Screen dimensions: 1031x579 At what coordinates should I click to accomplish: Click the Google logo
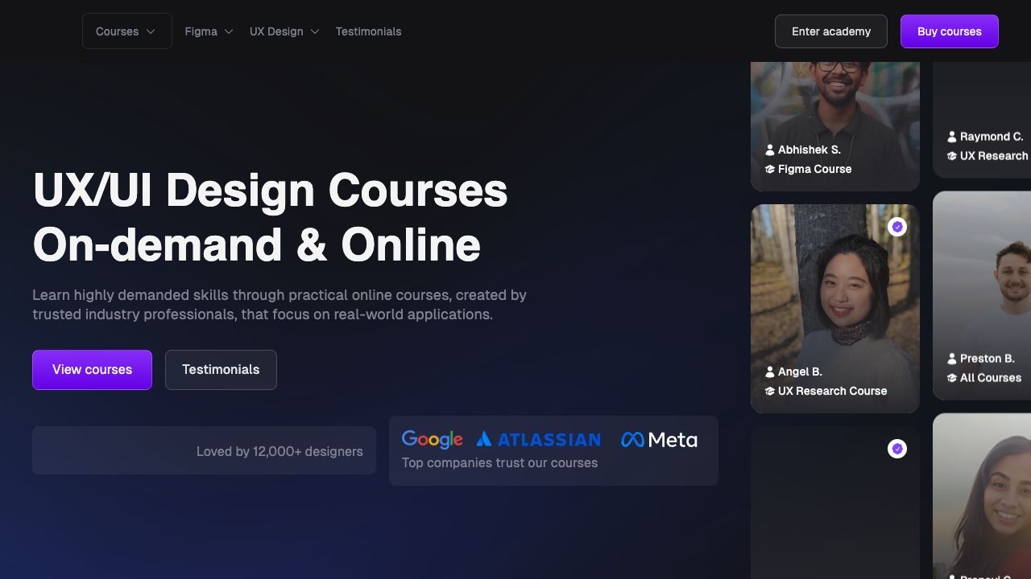pyautogui.click(x=432, y=439)
